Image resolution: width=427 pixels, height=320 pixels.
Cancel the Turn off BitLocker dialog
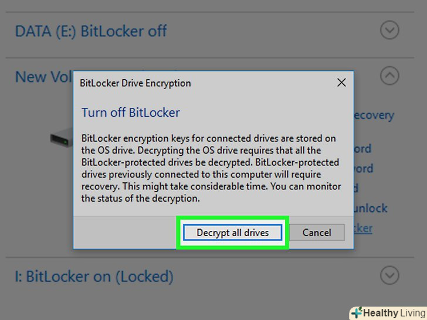[x=317, y=233]
